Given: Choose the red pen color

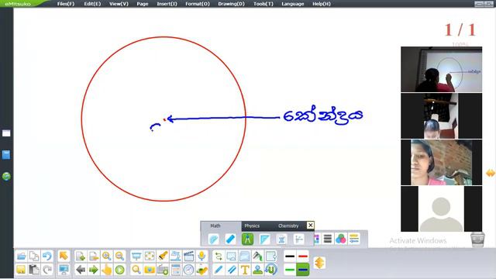Looking at the screenshot, I should pos(303,257).
